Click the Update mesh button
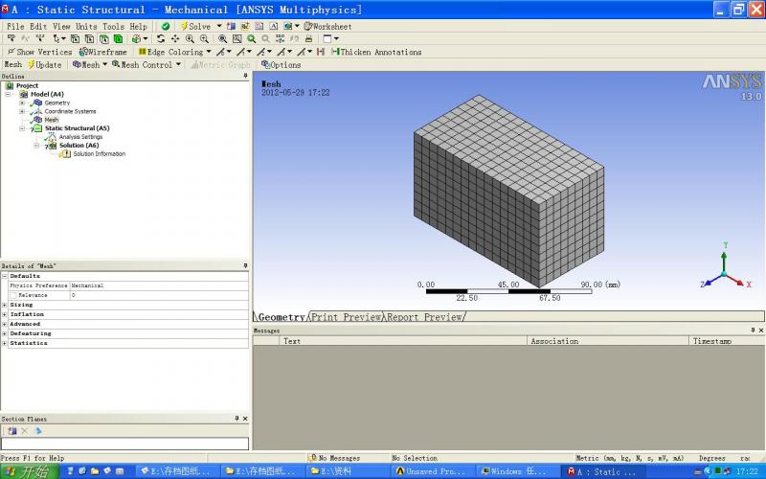The height and width of the screenshot is (479, 766). pyautogui.click(x=44, y=64)
